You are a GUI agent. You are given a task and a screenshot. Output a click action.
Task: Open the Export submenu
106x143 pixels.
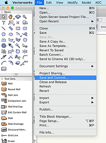pos(66,102)
